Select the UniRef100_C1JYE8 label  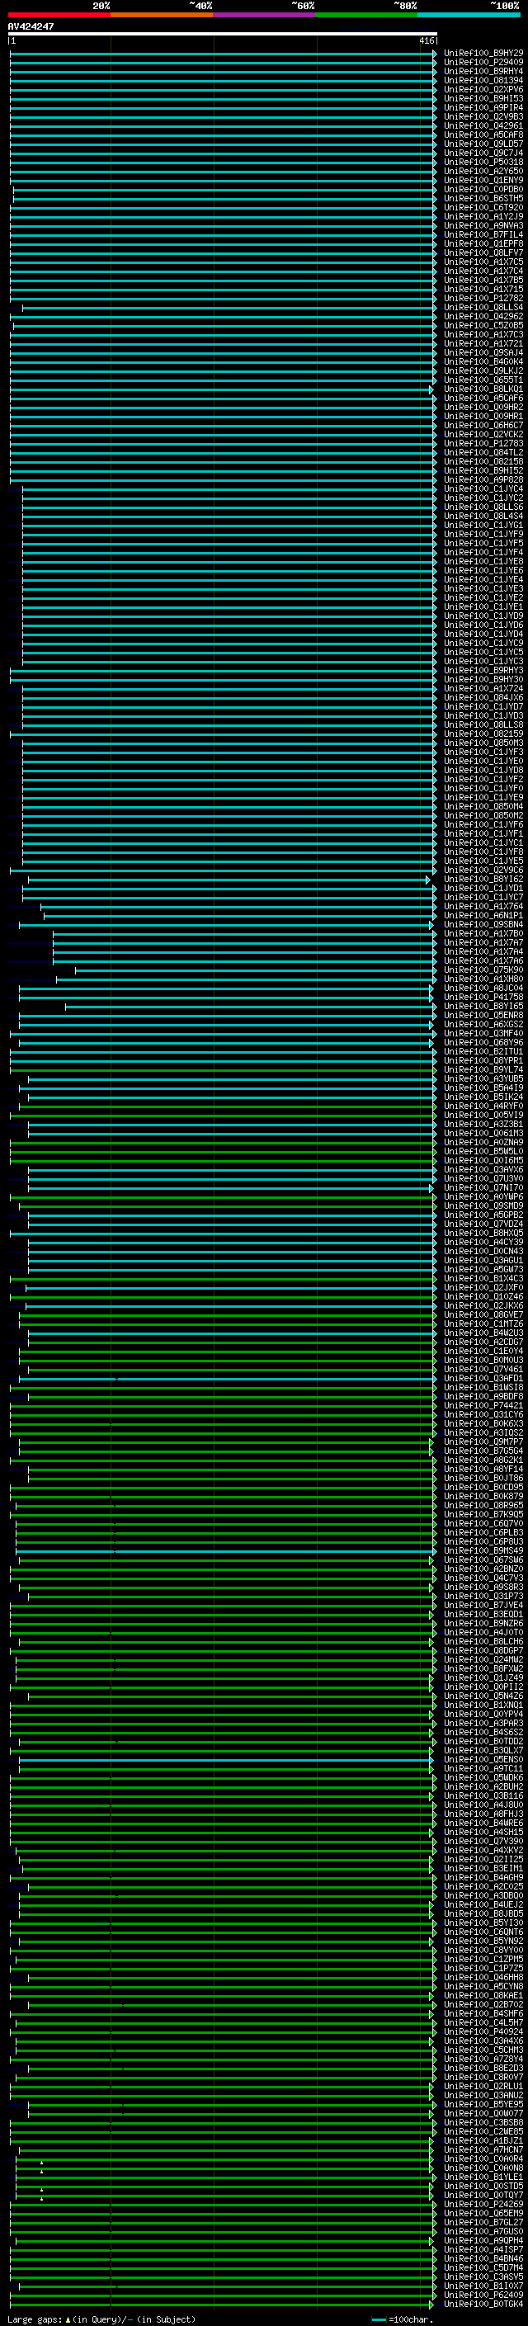pos(483,561)
